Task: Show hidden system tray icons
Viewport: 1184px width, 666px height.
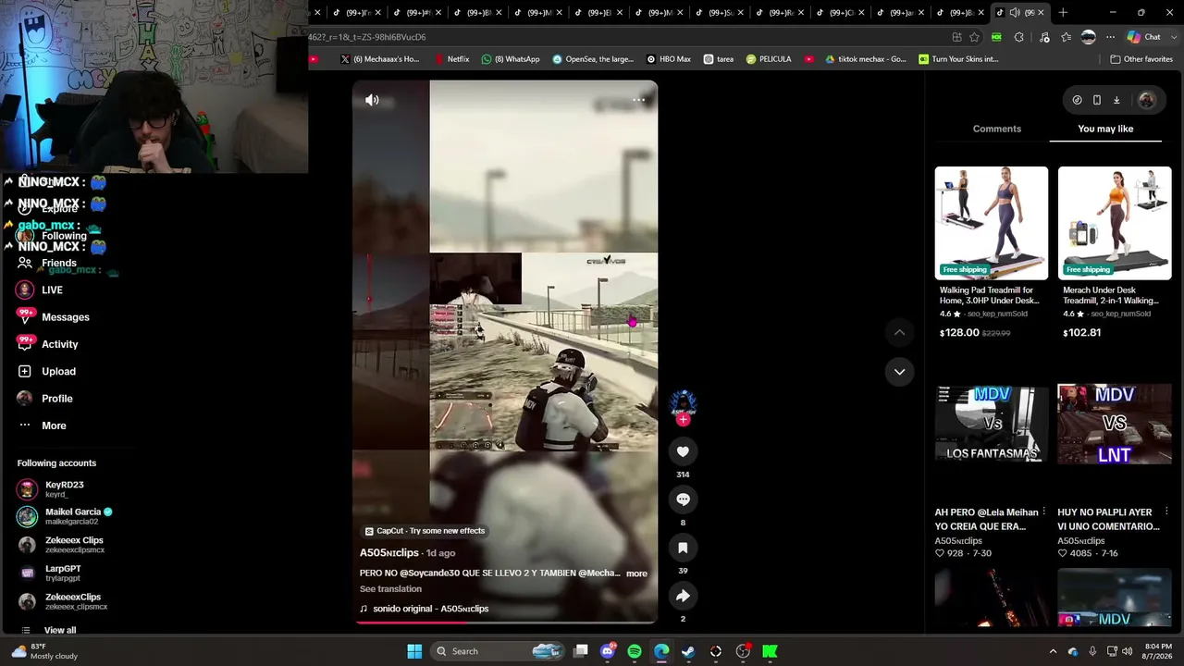Action: (1053, 651)
